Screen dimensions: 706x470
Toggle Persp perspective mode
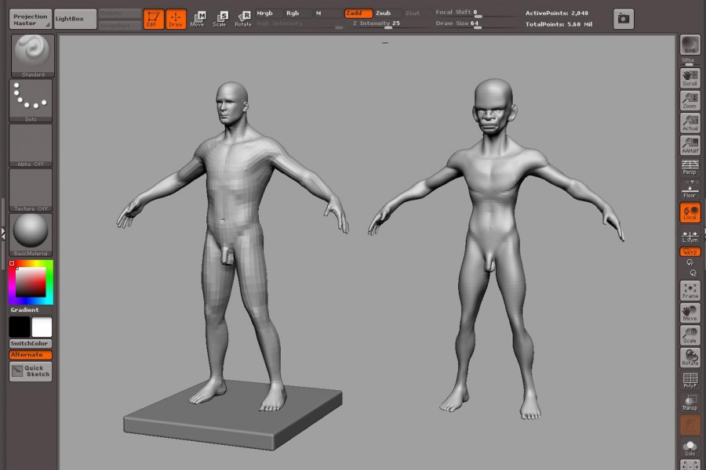click(x=690, y=167)
